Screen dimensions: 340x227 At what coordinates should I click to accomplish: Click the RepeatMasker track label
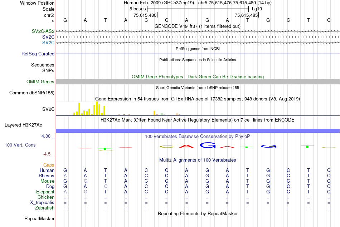39,218
